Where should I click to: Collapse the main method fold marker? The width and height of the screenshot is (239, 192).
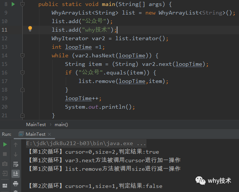(22, 4)
